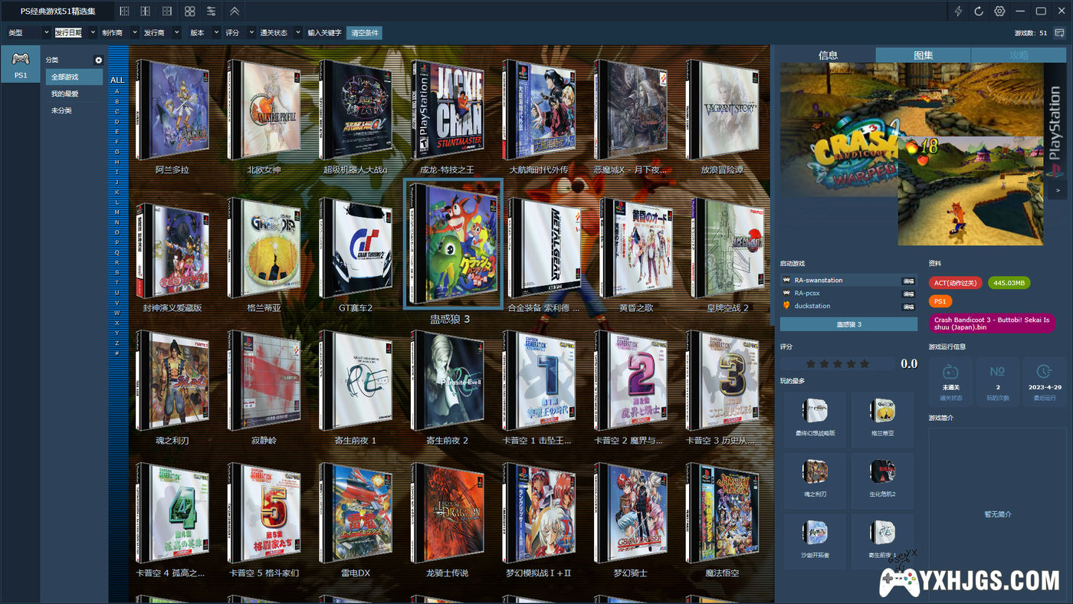Viewport: 1073px width, 604px height.
Task: Launch game with the 蛊惑狼 3 button
Action: pyautogui.click(x=848, y=324)
